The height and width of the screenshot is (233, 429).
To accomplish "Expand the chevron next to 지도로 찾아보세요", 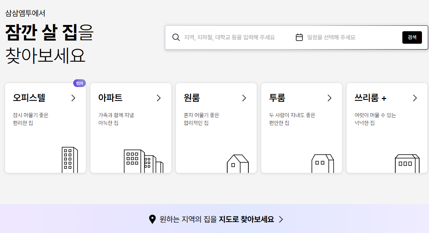I will click(x=281, y=220).
